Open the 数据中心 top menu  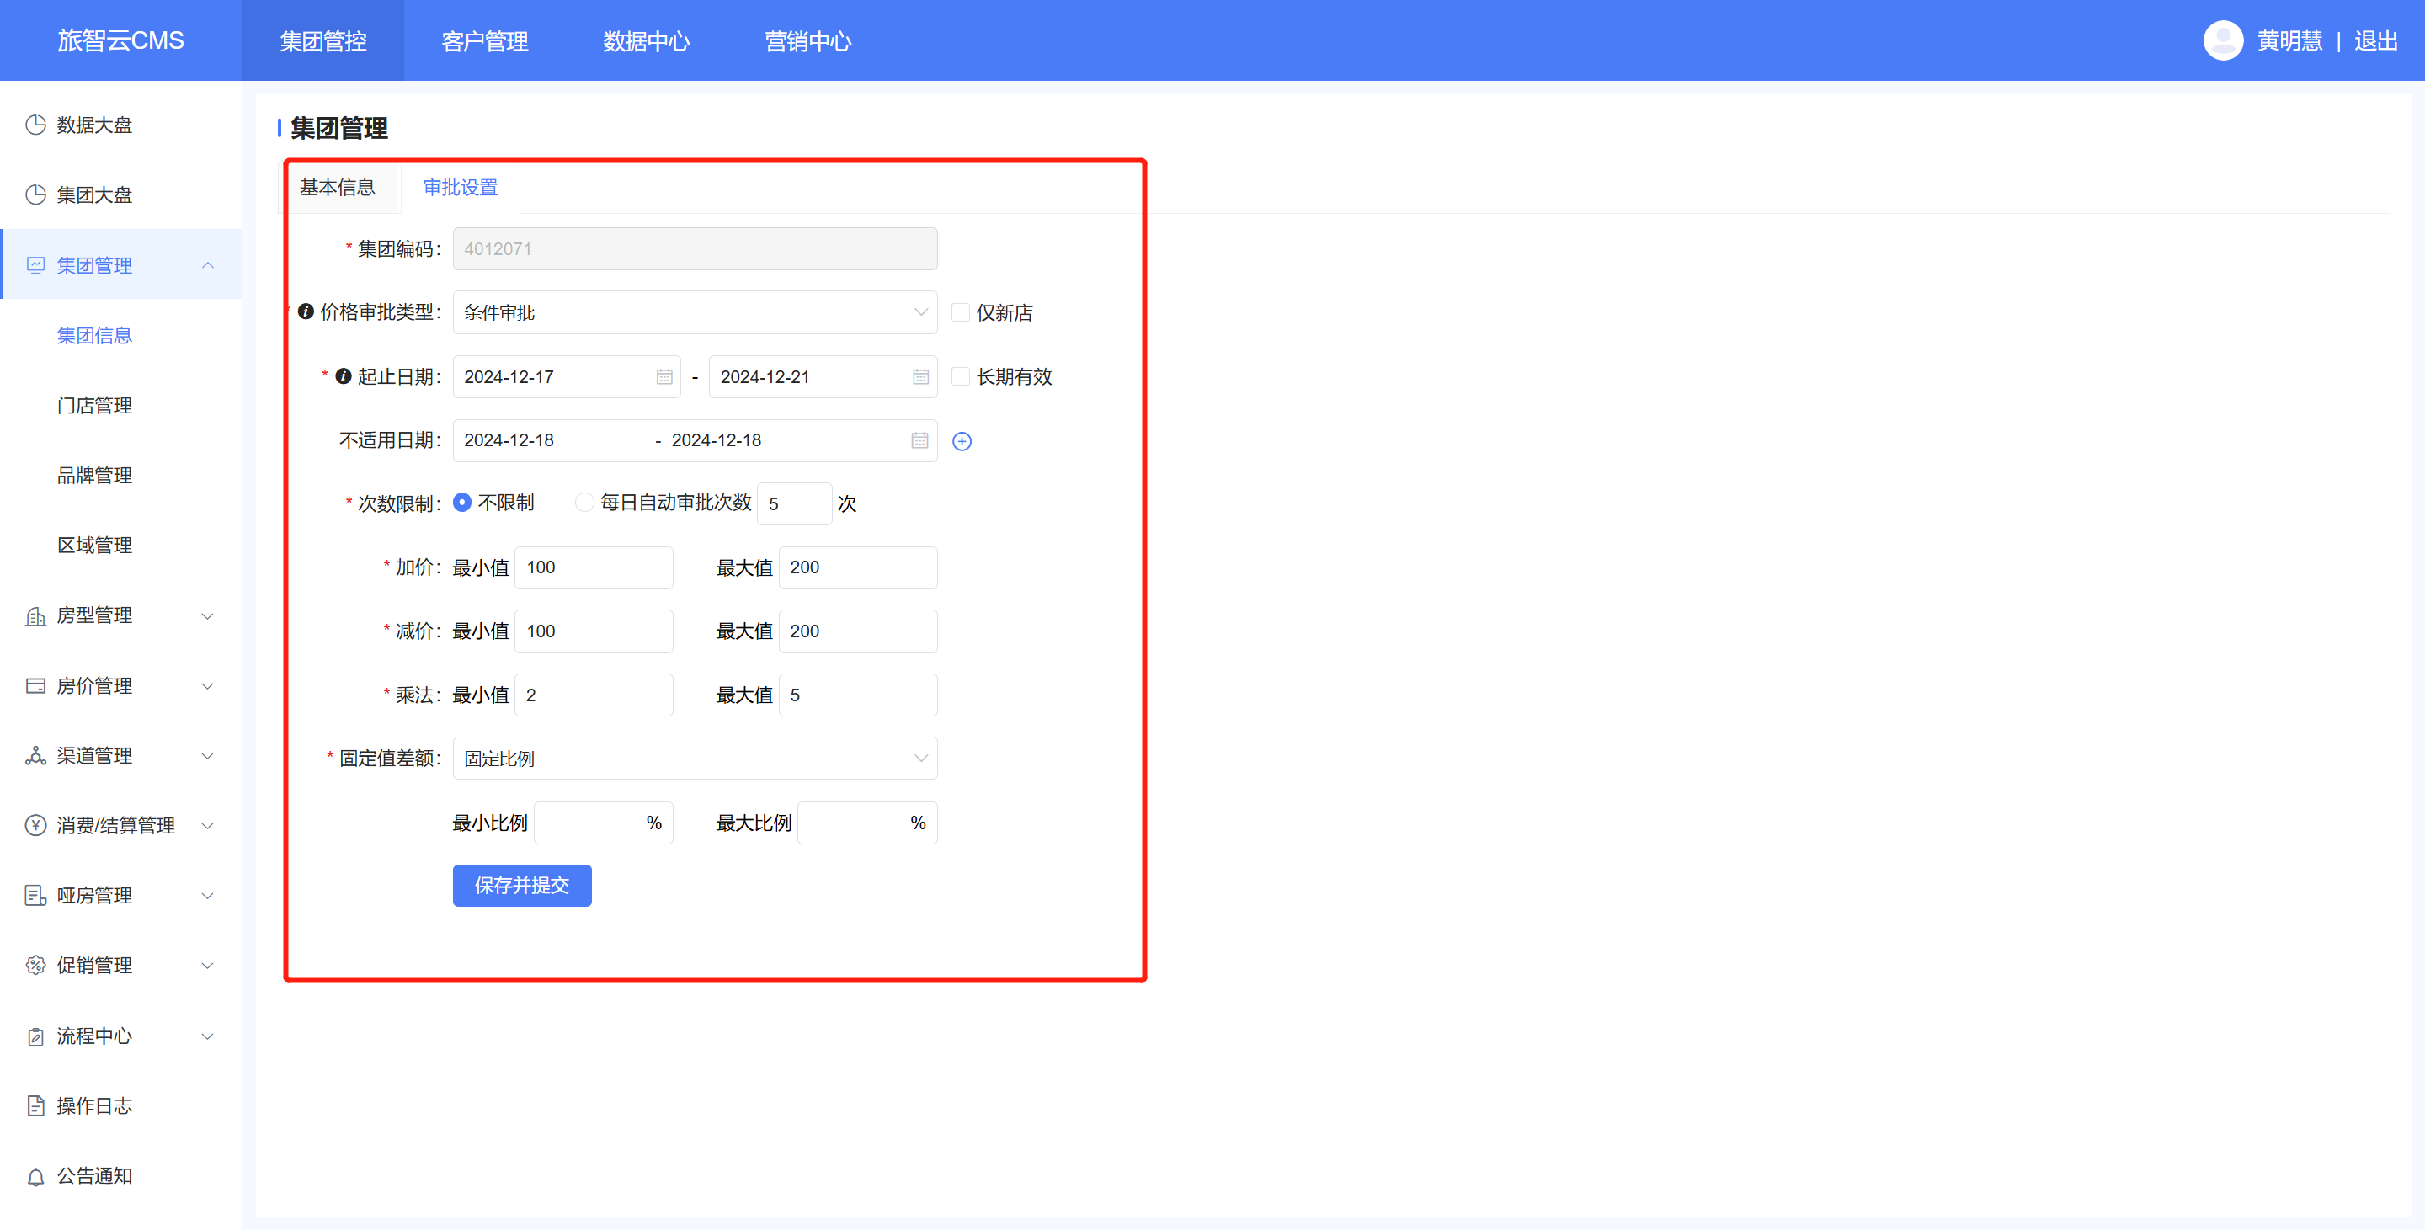tap(647, 40)
